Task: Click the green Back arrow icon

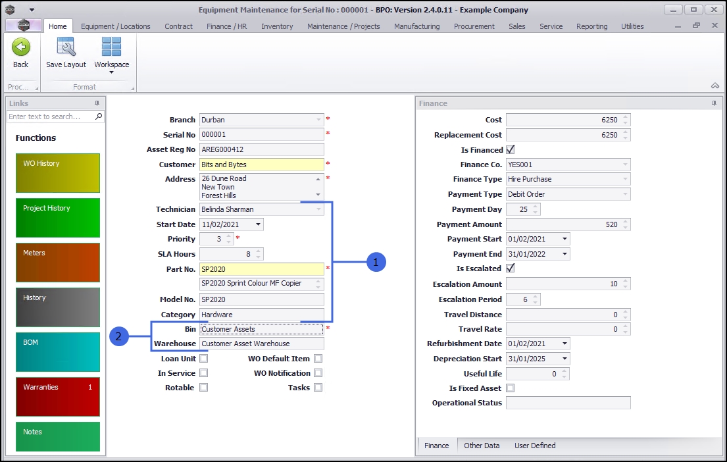Action: tap(21, 47)
